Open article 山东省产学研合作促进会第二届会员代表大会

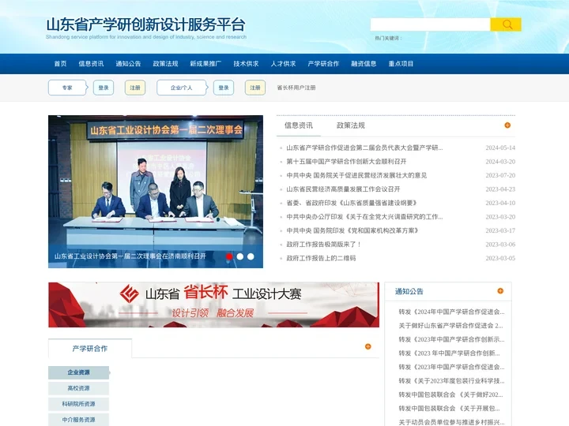[x=364, y=148]
